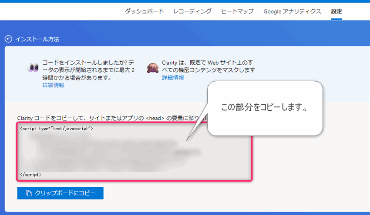Go back using the arrow beside インストール方法

(8, 39)
